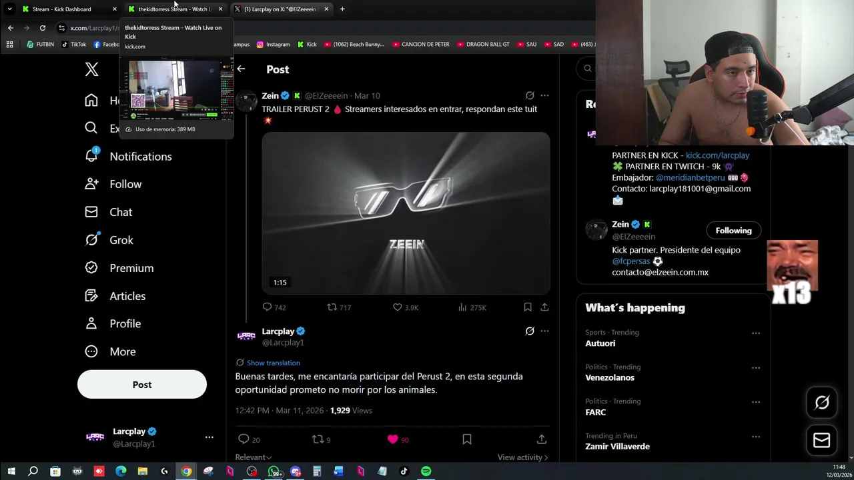Open the Follow sidebar item
854x480 pixels.
113,184
